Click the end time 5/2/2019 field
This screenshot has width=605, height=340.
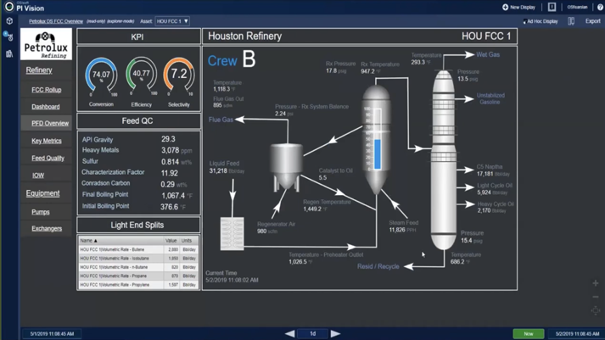[577, 334]
